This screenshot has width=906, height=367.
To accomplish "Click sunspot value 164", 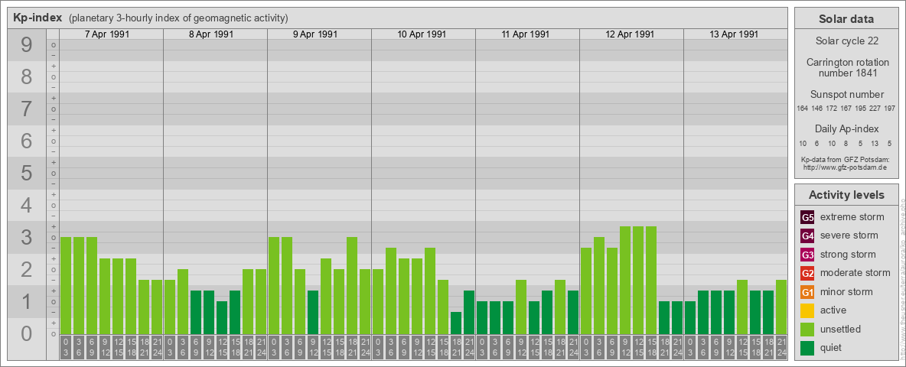I will click(802, 109).
